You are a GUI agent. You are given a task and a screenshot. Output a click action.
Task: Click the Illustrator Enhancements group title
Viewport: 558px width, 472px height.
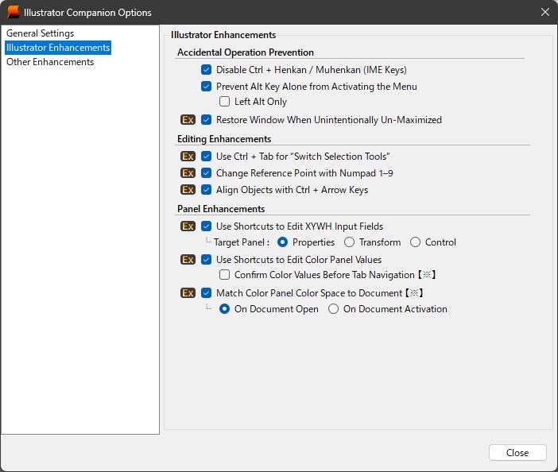(x=223, y=35)
